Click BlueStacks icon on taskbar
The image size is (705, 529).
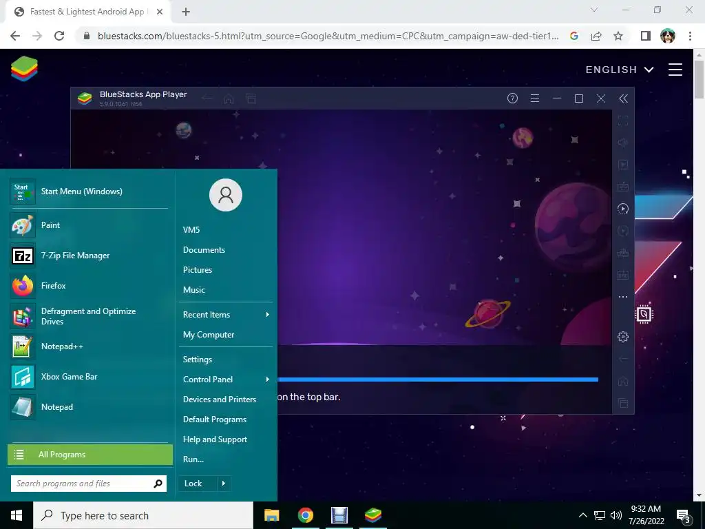373,515
